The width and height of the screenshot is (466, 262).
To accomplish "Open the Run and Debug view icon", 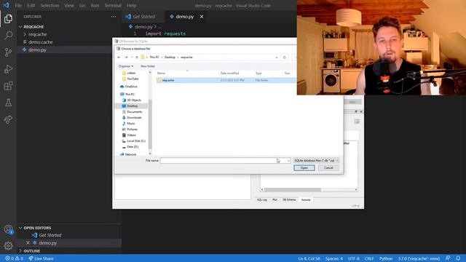I will tap(8, 69).
